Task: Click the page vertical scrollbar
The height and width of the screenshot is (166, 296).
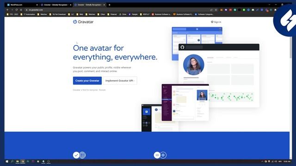Action: pos(291,47)
